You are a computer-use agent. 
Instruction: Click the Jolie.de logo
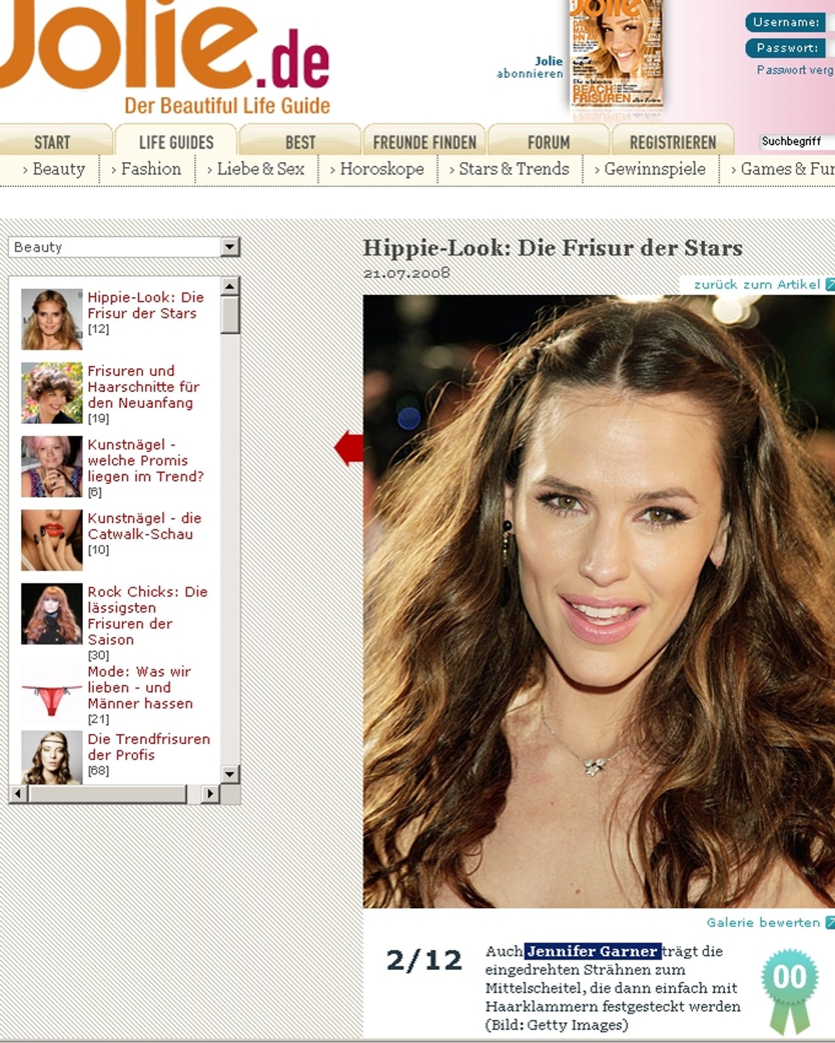165,57
